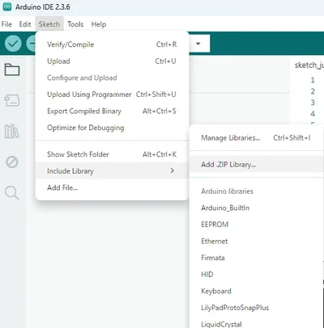
Task: Include the Arduino_BuiltIn library
Action: click(x=257, y=208)
